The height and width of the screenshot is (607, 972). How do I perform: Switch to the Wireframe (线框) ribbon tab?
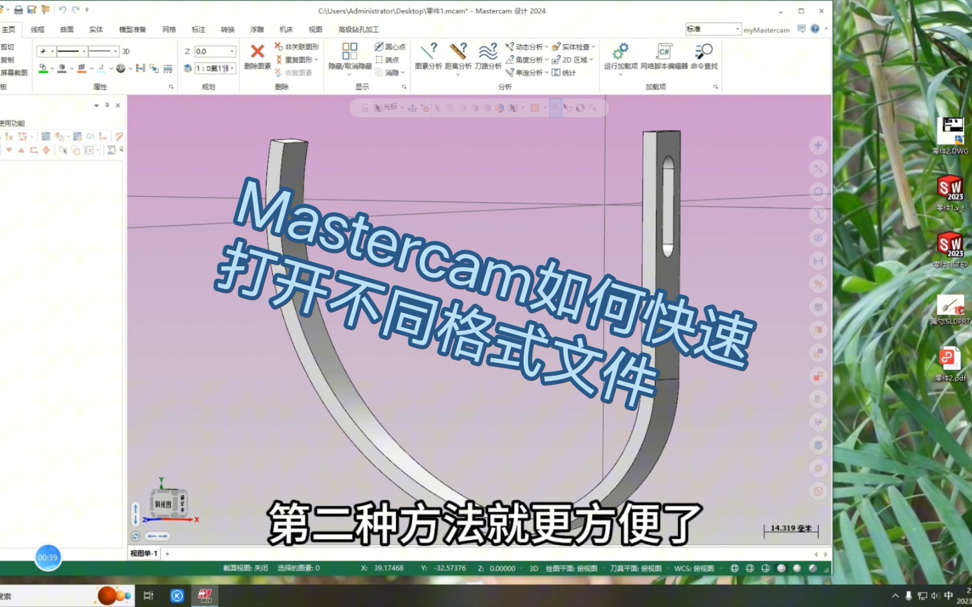click(x=38, y=29)
